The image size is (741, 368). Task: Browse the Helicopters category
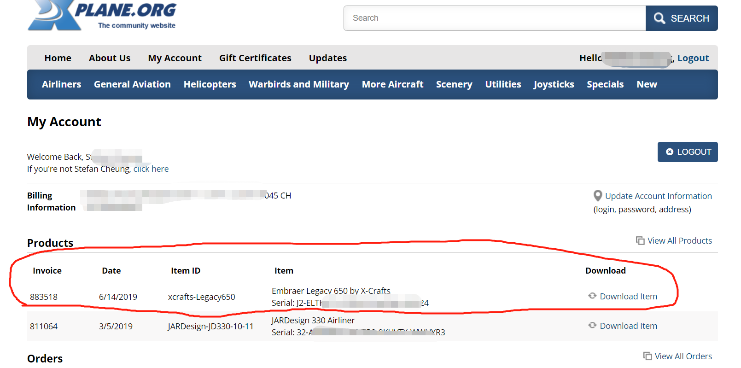pos(210,84)
